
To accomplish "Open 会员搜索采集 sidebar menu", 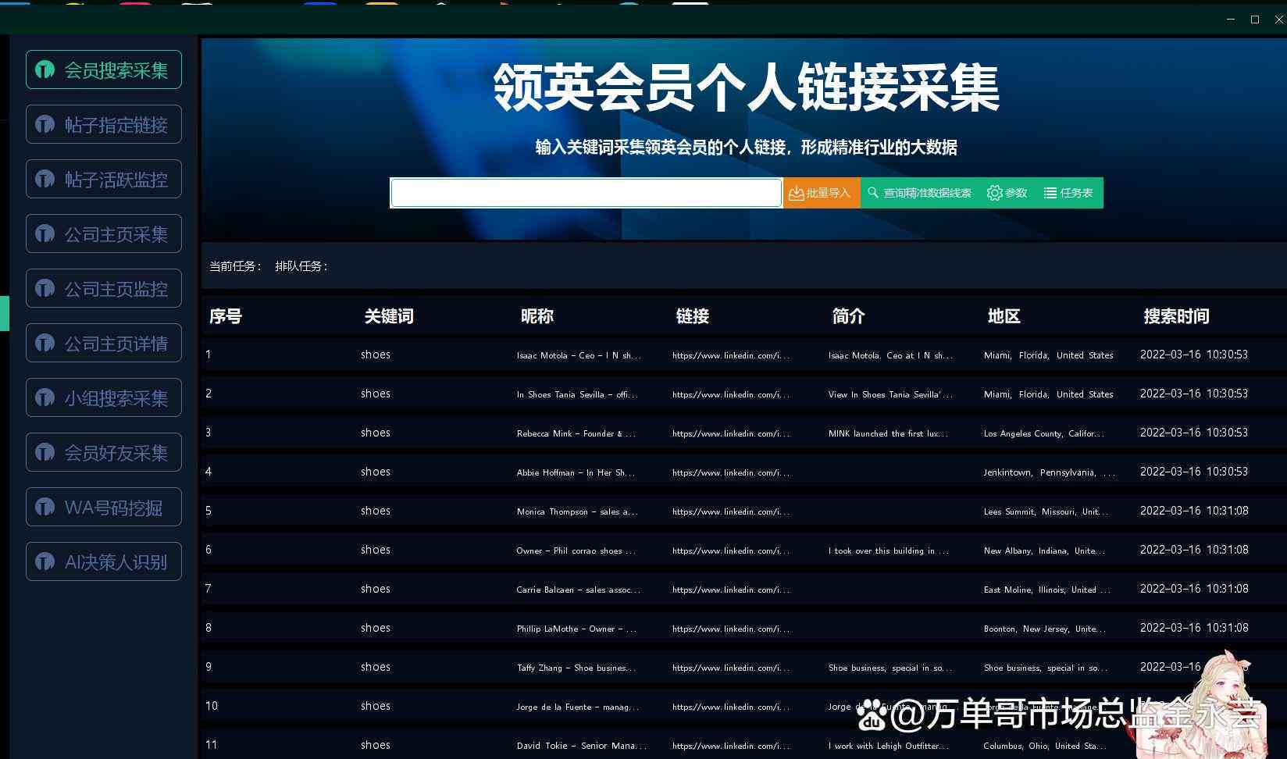I will [x=104, y=69].
